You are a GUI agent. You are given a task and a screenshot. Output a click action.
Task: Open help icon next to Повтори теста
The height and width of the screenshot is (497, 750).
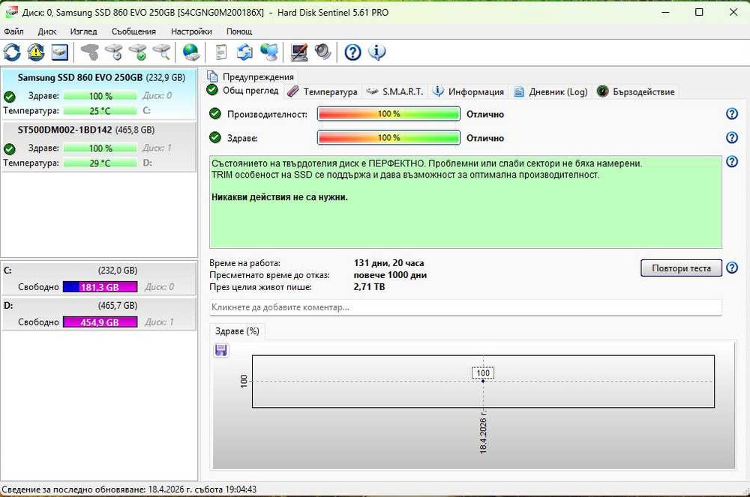point(732,268)
